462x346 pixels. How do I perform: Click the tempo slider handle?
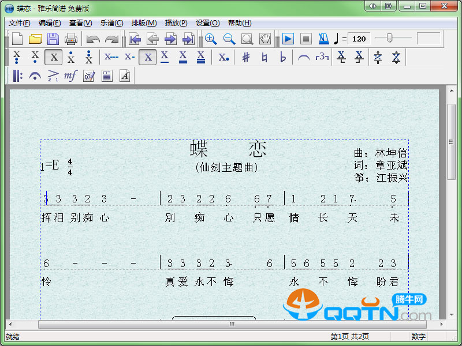pyautogui.click(x=390, y=38)
